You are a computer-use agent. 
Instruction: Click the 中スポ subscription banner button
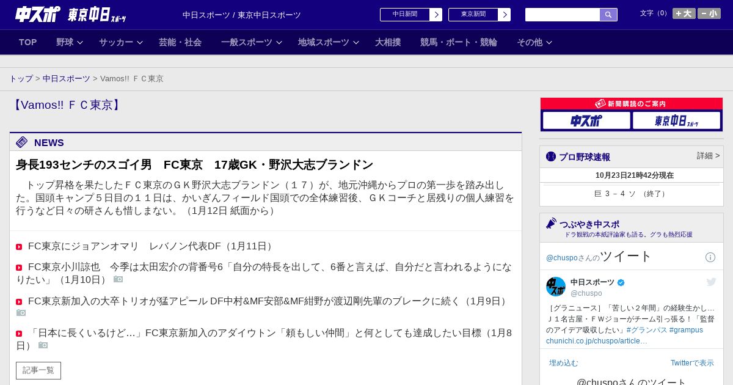[586, 120]
